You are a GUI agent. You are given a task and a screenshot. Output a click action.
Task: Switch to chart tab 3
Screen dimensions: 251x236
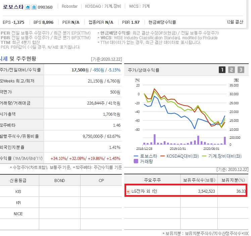coord(241,70)
